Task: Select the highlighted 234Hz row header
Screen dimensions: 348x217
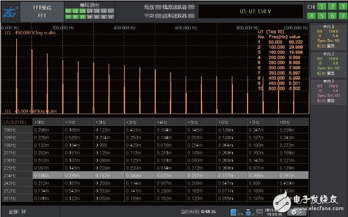Action: [17, 175]
